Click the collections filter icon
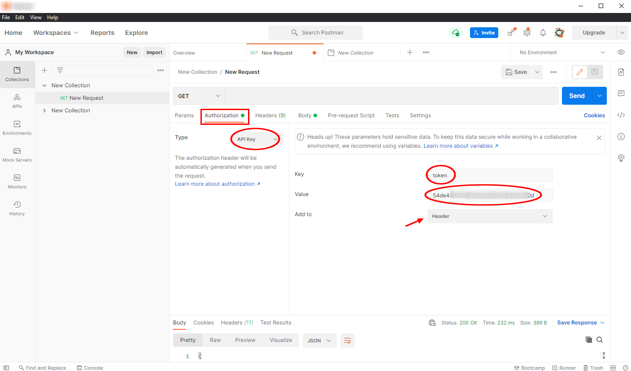The height and width of the screenshot is (371, 631). click(x=60, y=70)
